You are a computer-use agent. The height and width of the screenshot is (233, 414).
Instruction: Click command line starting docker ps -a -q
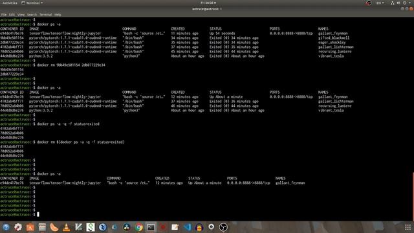(x=68, y=124)
